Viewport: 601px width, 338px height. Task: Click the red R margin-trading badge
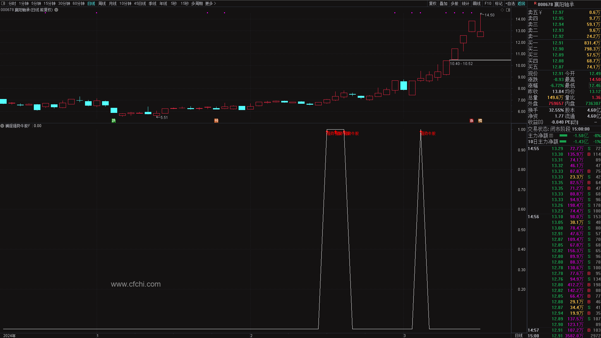click(x=535, y=3)
